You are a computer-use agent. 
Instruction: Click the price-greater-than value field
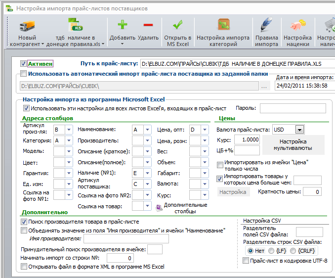(x=307, y=180)
